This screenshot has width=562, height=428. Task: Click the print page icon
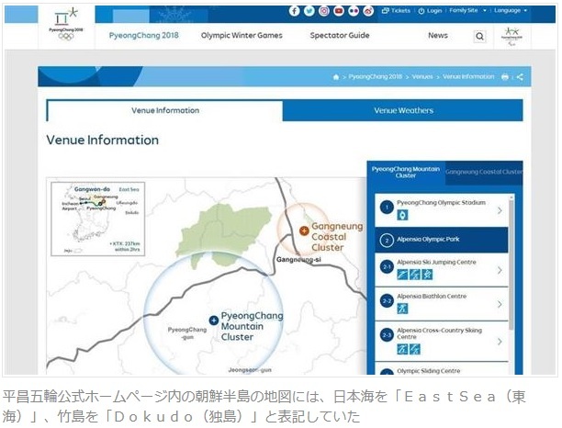(505, 77)
